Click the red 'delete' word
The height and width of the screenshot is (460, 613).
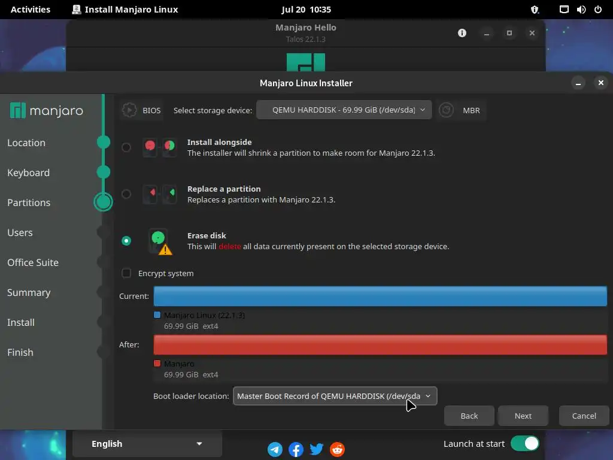coord(230,246)
